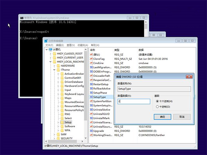Click the OsLoaderPath value icon
Viewport: 207px width, 155px height.
pyautogui.click(x=91, y=76)
